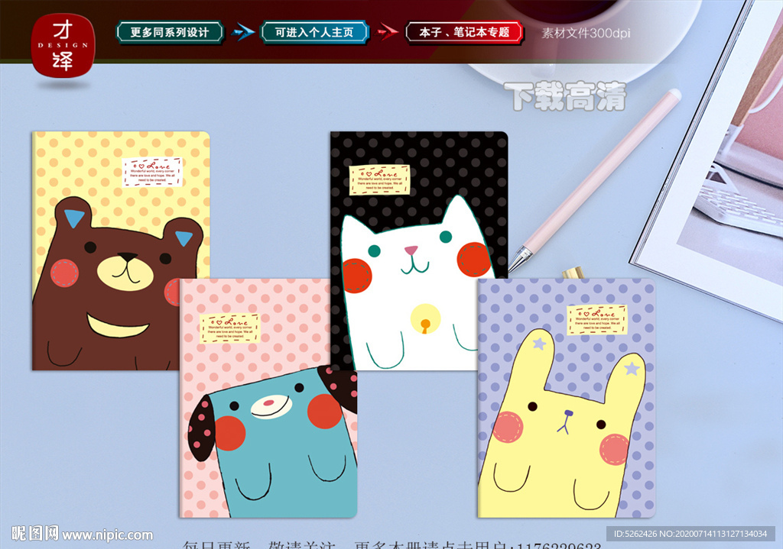Click the red arrow before 本子、笔记本专题
Screen dimensions: 783x549
(x=388, y=32)
